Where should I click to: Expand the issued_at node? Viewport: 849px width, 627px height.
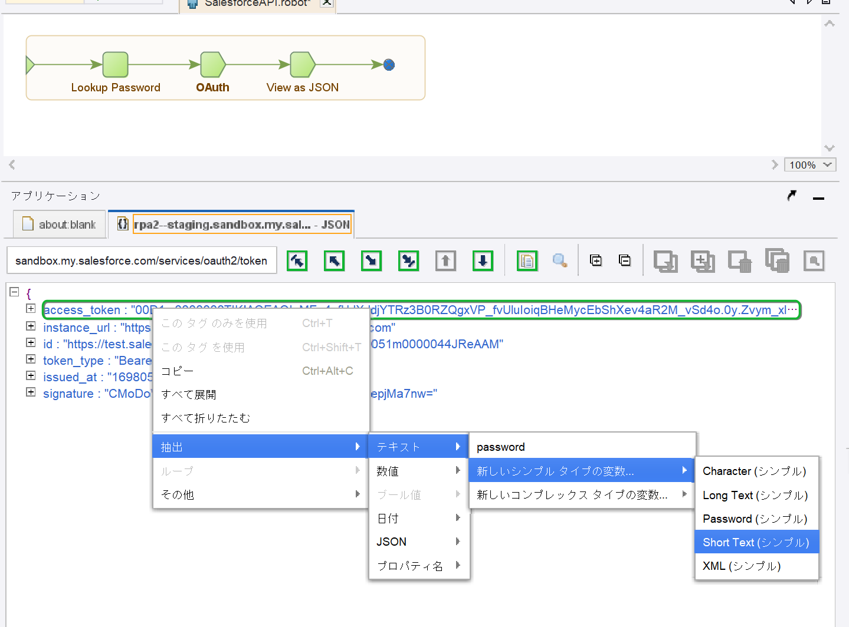(x=31, y=375)
